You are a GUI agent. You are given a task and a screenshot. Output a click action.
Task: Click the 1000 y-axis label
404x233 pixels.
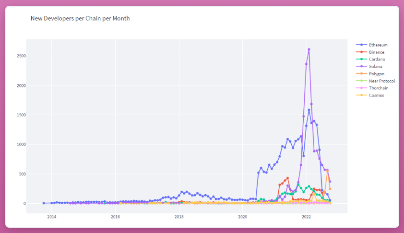coord(22,145)
